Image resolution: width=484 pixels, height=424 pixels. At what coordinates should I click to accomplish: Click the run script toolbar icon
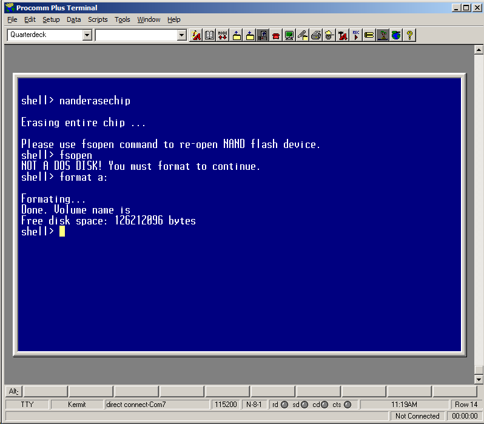pos(196,35)
